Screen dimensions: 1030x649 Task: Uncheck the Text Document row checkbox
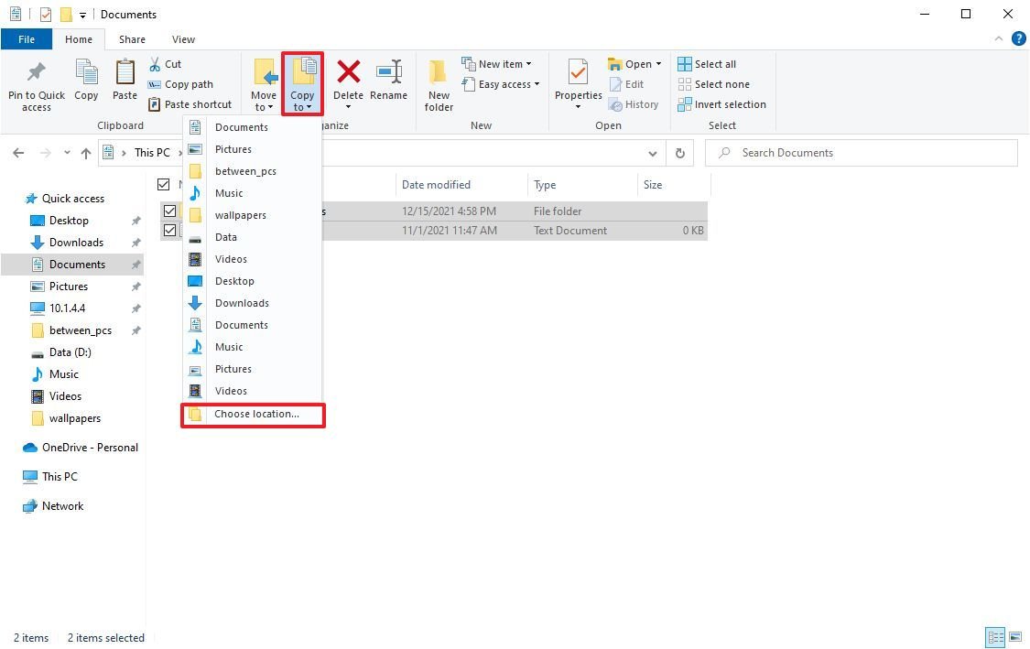coord(169,231)
